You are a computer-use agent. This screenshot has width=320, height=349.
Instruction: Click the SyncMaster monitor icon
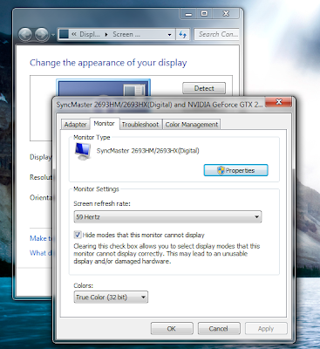83,152
